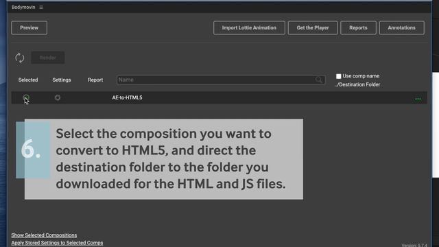Open the Reports section
439x247 pixels.
pos(358,27)
